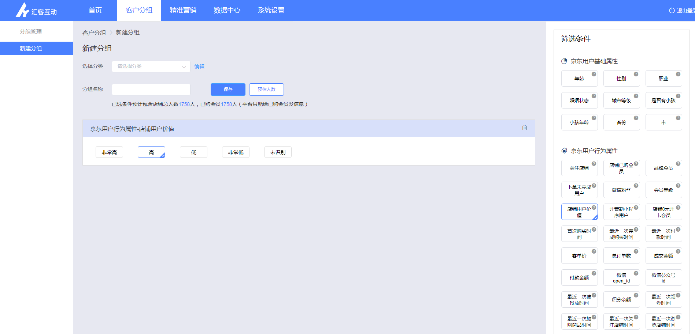Add the 下单未完成用户 filter condition

click(x=579, y=190)
